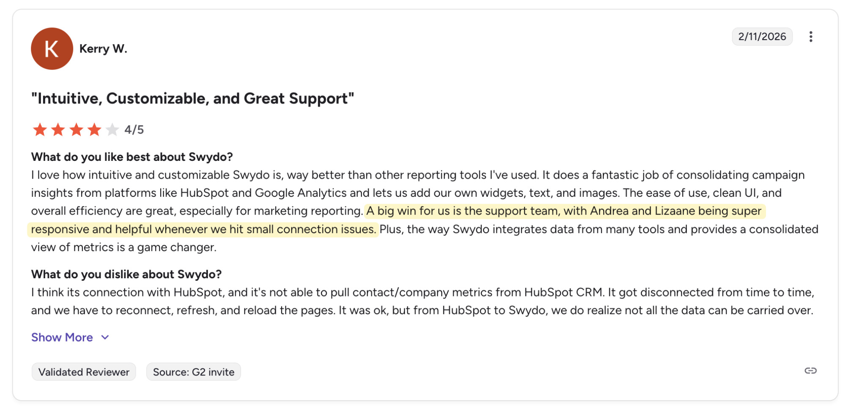This screenshot has width=845, height=407.
Task: Click the first orange rating star
Action: coord(40,130)
